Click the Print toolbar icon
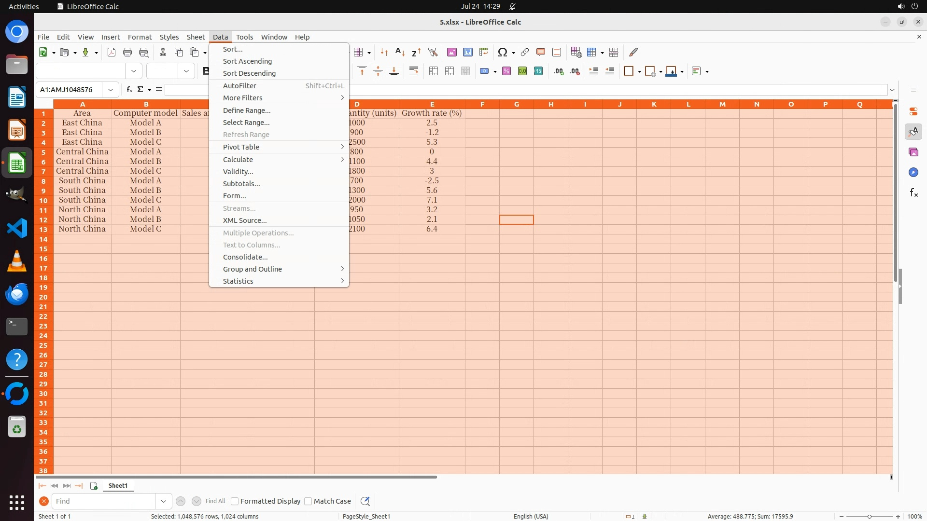This screenshot has height=521, width=927. (x=127, y=52)
